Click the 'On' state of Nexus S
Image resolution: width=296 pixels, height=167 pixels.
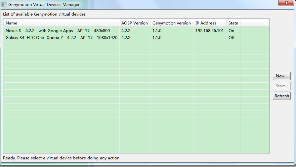[231, 30]
